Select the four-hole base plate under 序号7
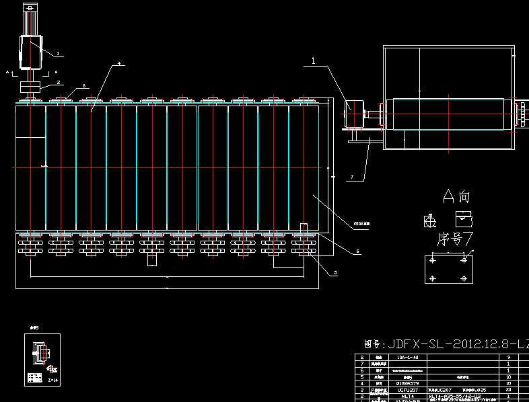The width and height of the screenshot is (529, 402). click(449, 270)
